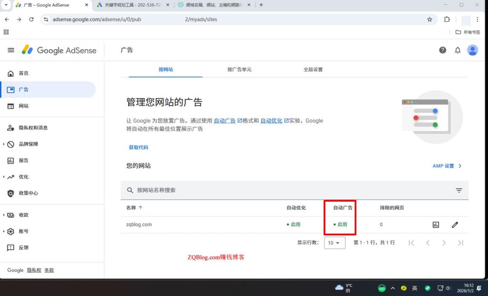Switch to 关键字规划工具 browser tab
Screen dimensions: 488x296
[133, 5]
